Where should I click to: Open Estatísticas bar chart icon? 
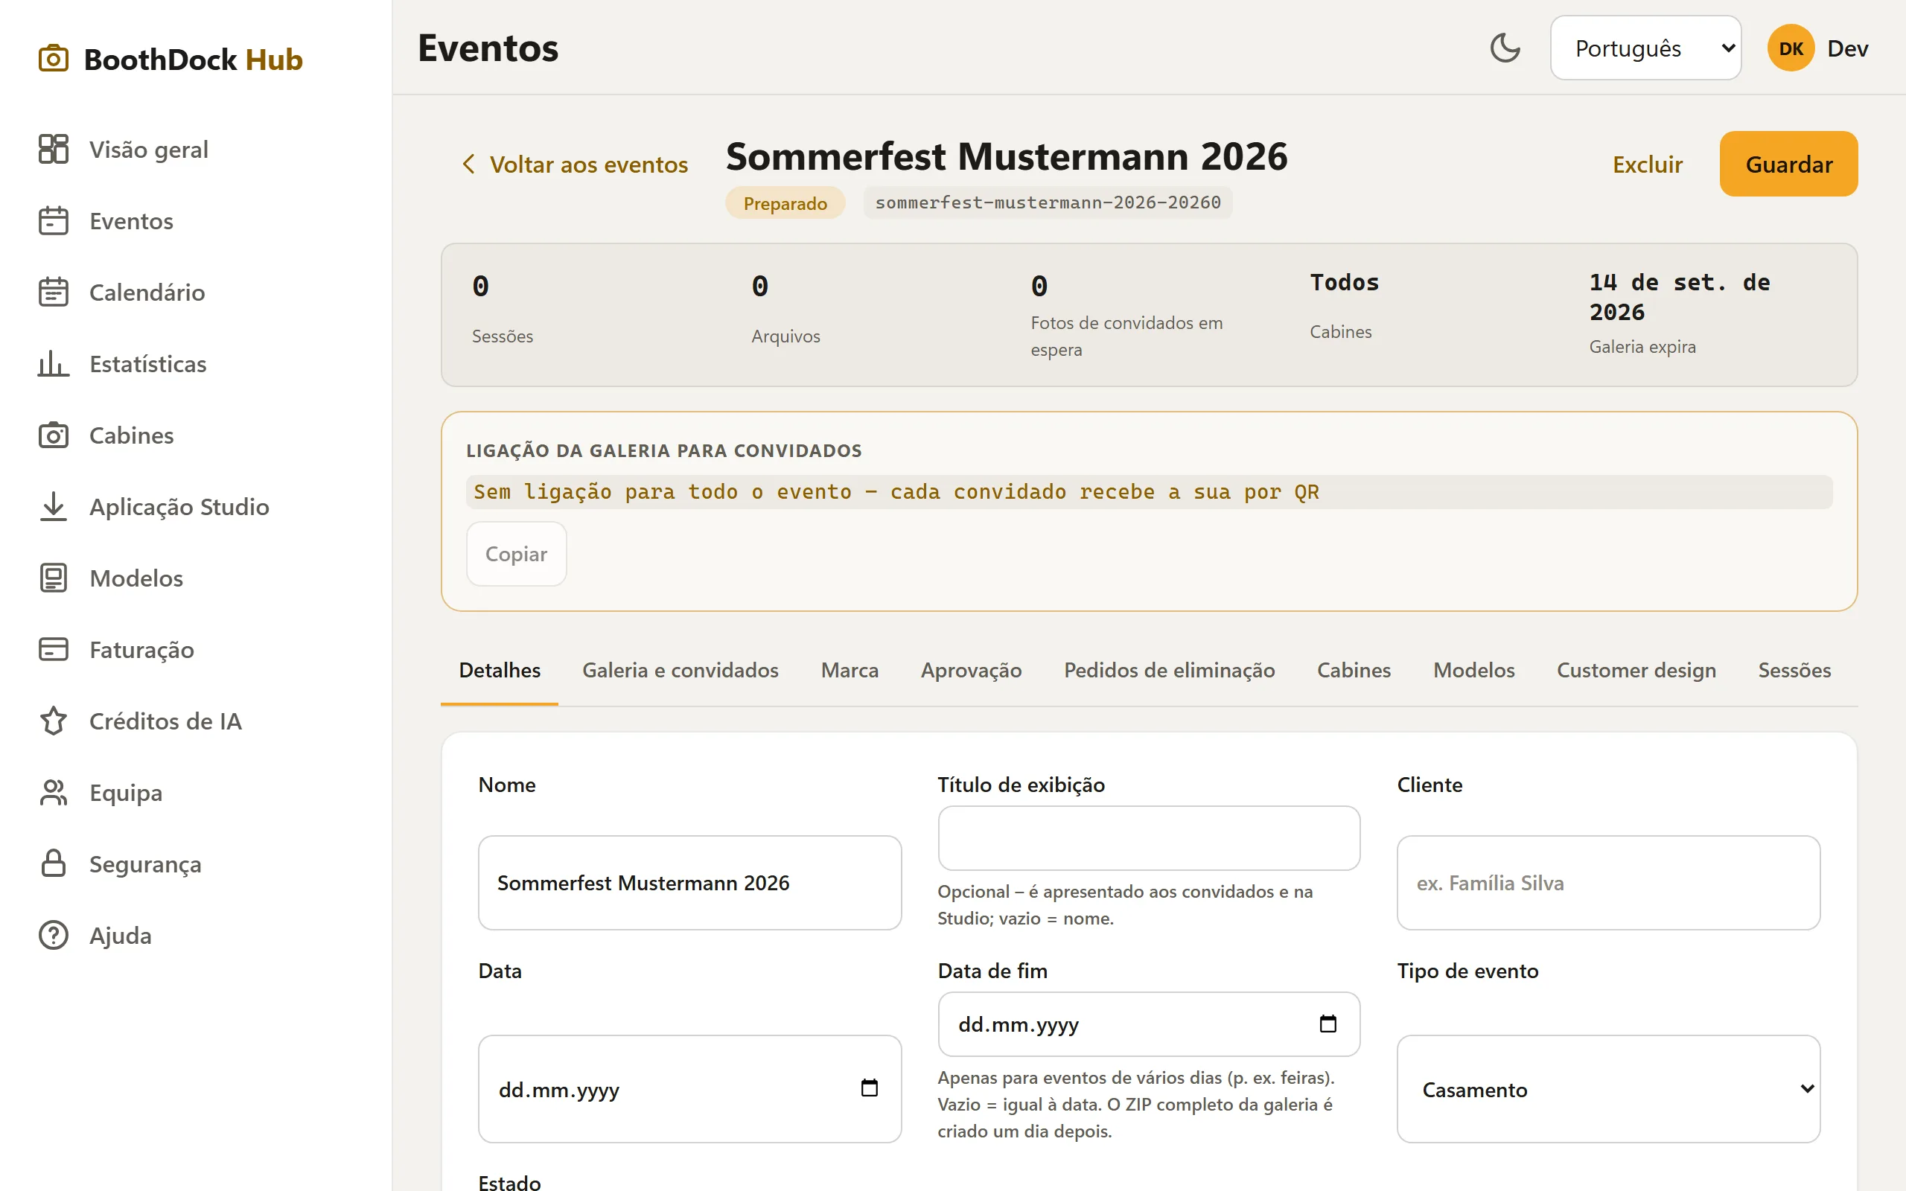tap(54, 363)
